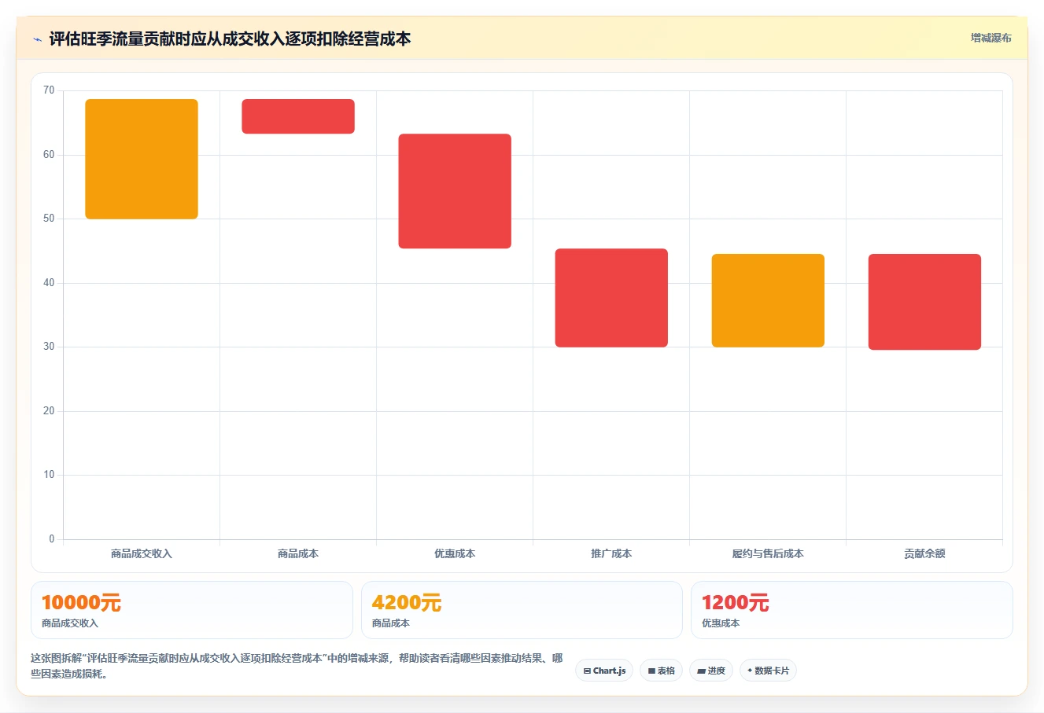Screen dimensions: 1044x713
Task: Click the 优惠成本 axis label
Action: [x=455, y=553]
